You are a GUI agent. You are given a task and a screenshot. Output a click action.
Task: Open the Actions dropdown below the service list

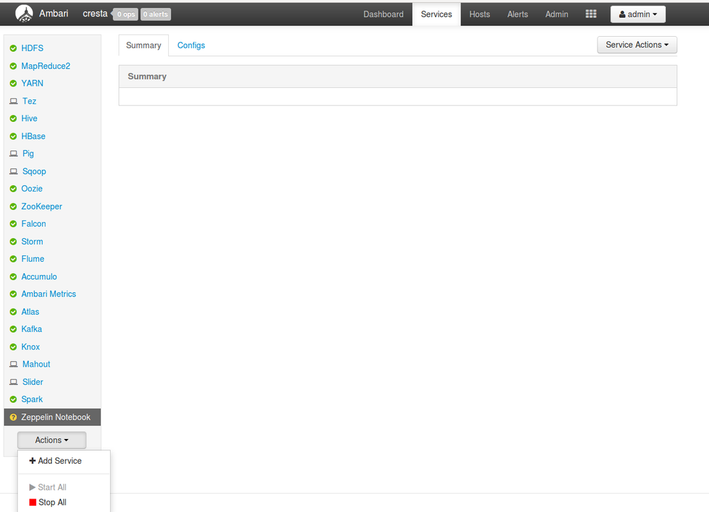(50, 440)
